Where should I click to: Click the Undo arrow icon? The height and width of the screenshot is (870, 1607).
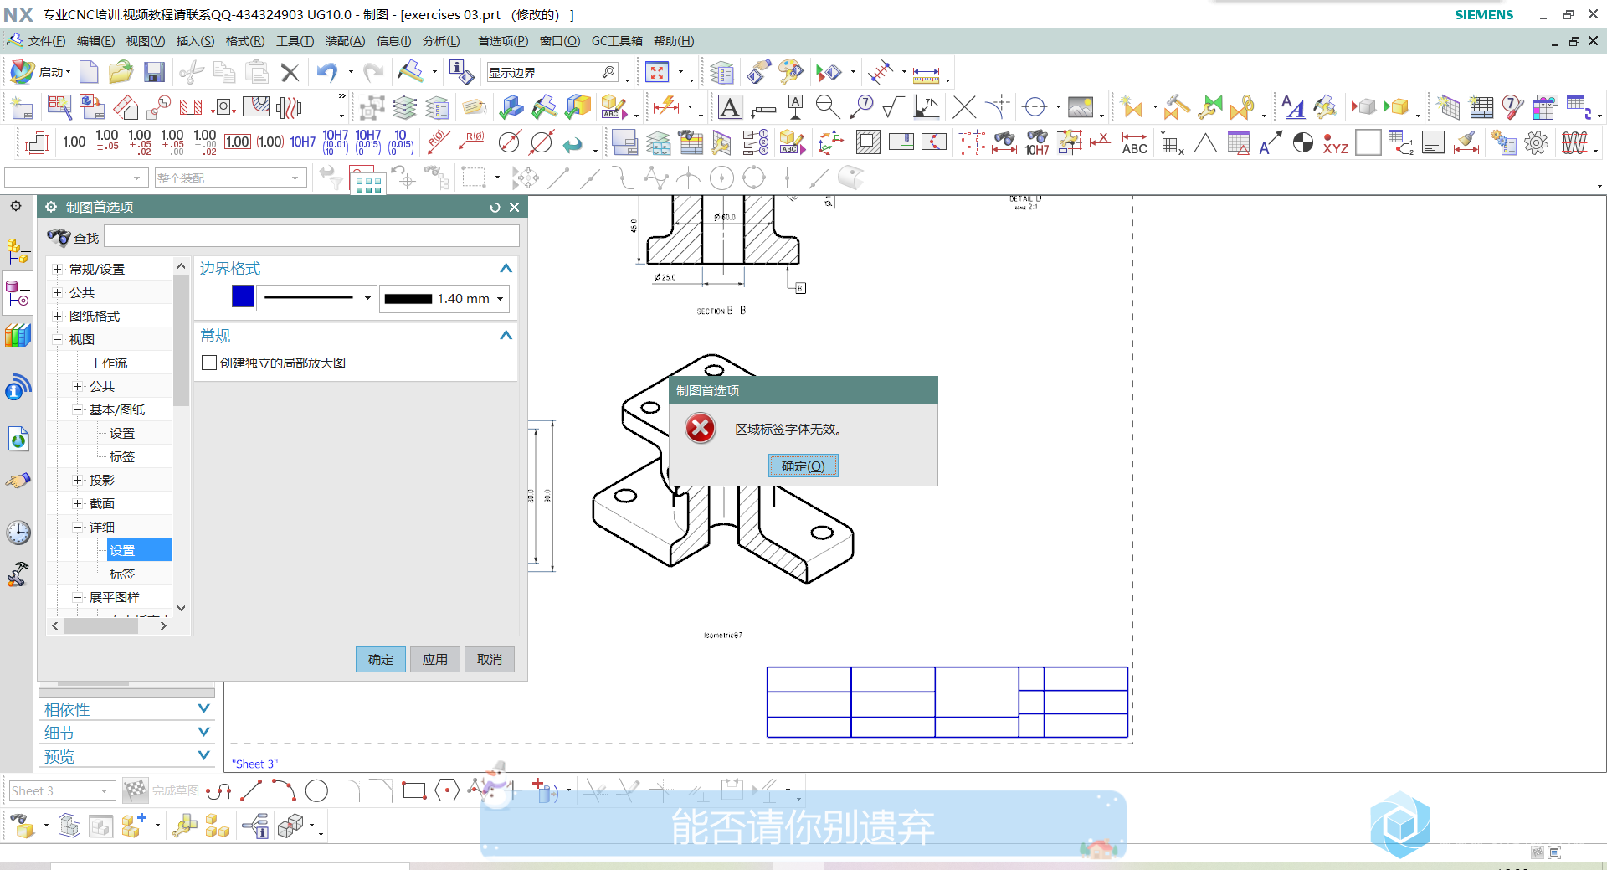click(x=327, y=73)
